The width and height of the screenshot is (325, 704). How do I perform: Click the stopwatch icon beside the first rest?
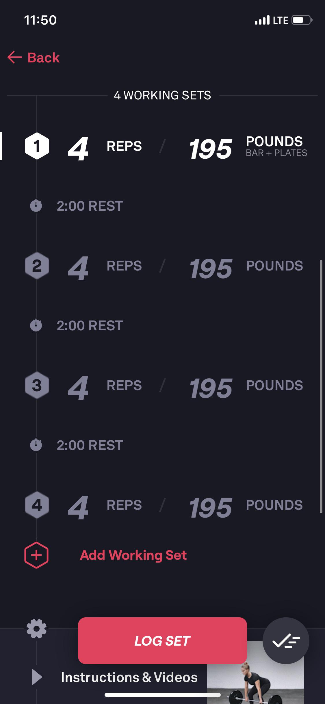point(36,206)
